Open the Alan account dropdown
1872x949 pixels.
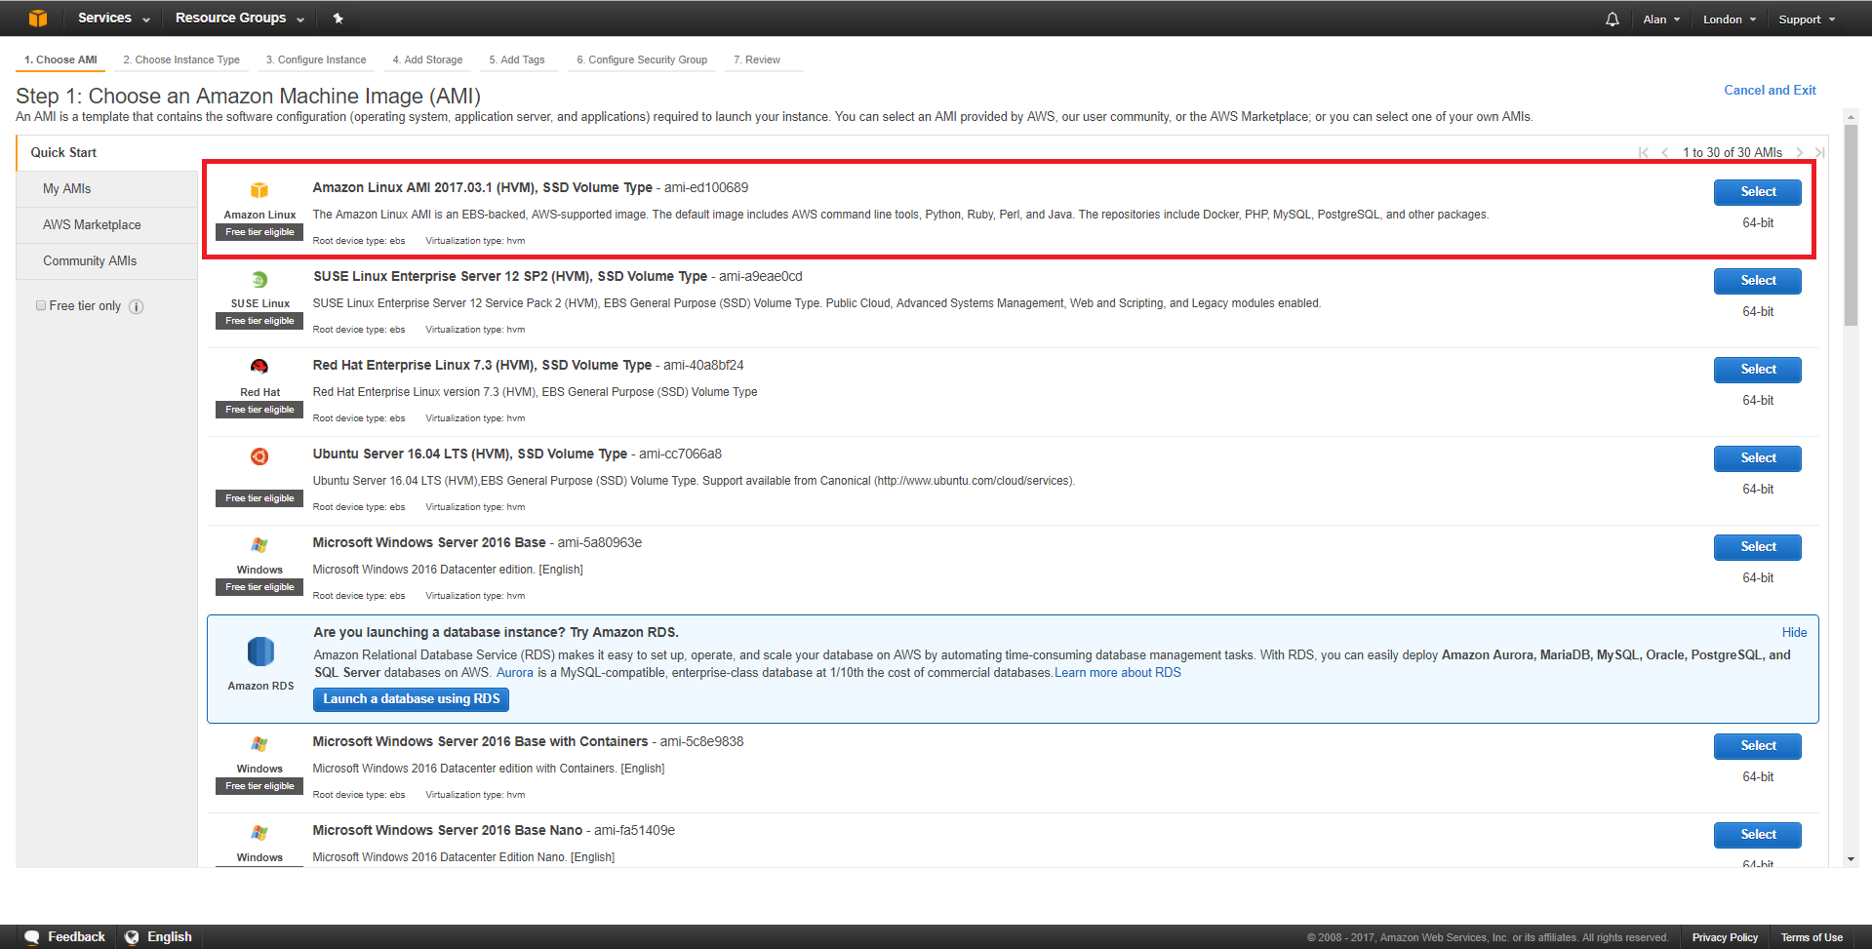click(1661, 19)
